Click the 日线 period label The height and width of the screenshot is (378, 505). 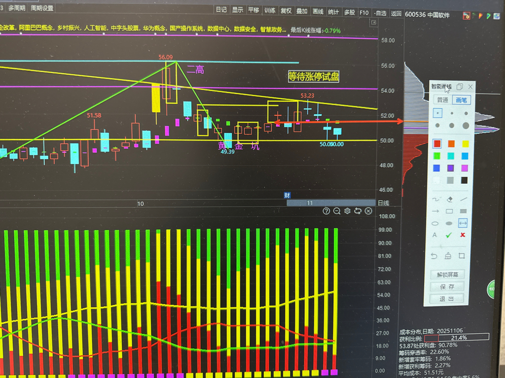pyautogui.click(x=383, y=203)
